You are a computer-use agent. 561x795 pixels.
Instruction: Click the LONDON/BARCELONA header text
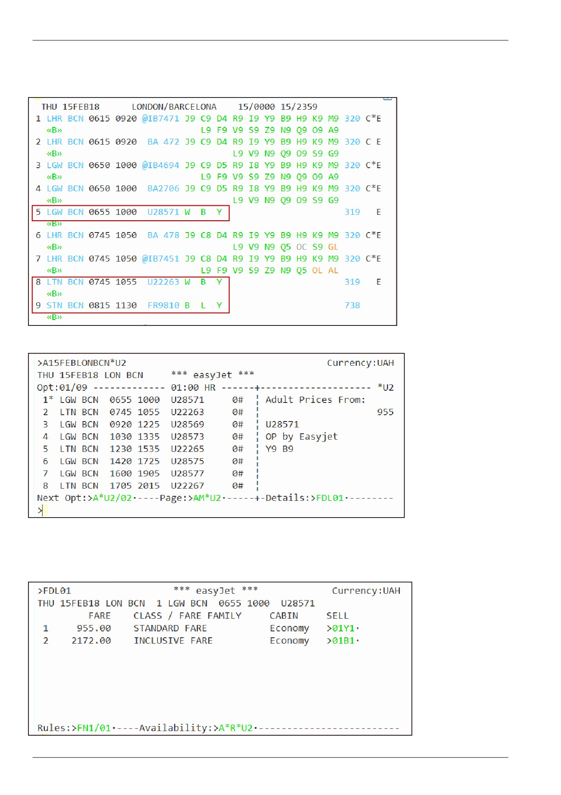coord(174,107)
